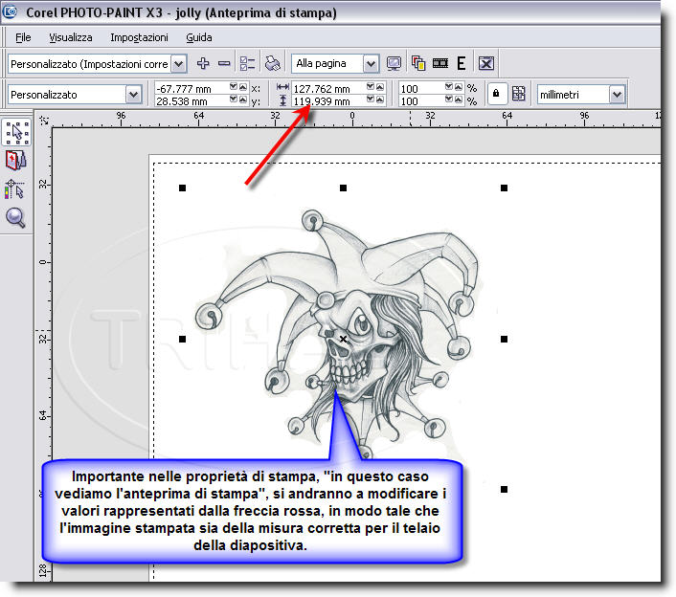Decrease top scale percent with down arrow

449,87
